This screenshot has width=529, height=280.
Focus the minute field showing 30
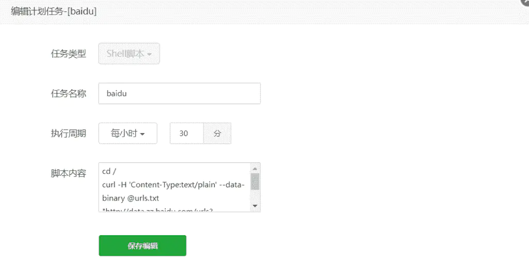[x=186, y=134]
